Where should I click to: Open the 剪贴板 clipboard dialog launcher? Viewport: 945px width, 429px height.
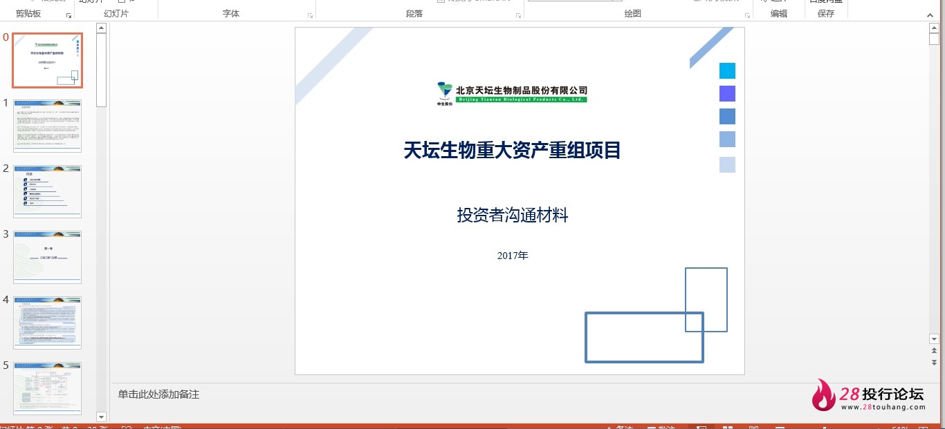point(68,15)
